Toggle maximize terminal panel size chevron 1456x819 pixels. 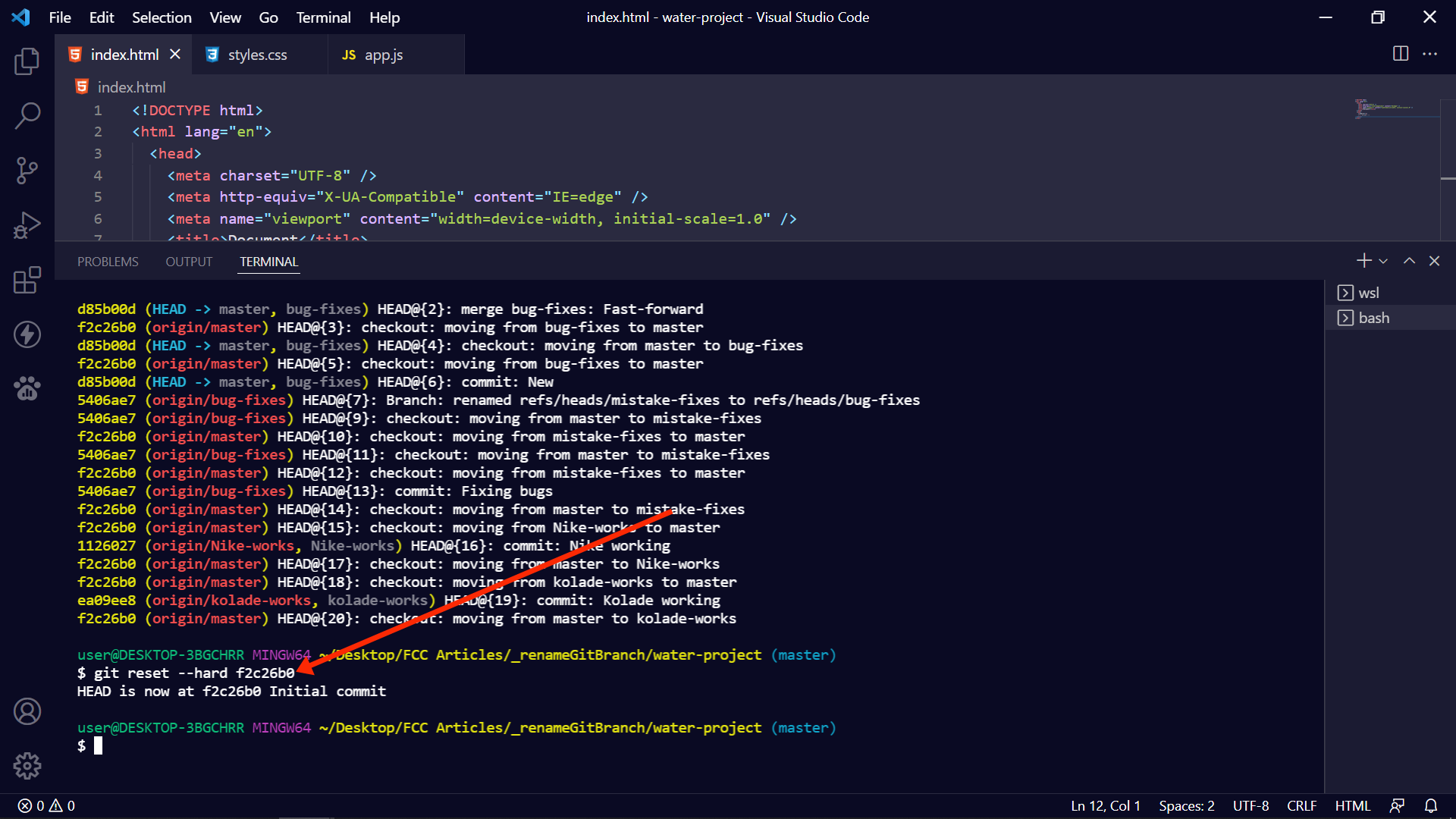(x=1409, y=261)
